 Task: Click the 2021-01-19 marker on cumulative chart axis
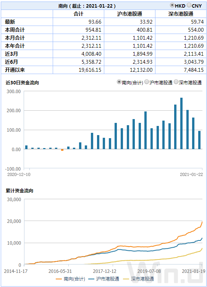pyautogui.click(x=194, y=271)
